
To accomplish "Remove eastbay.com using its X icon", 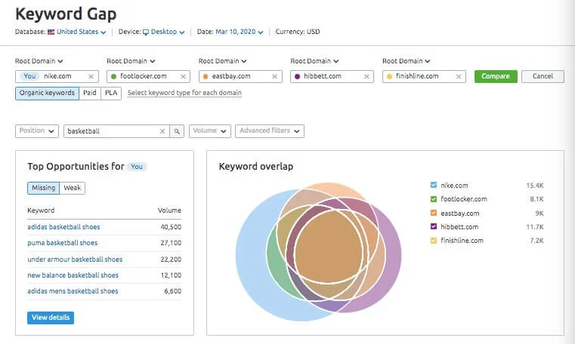I will tap(275, 76).
